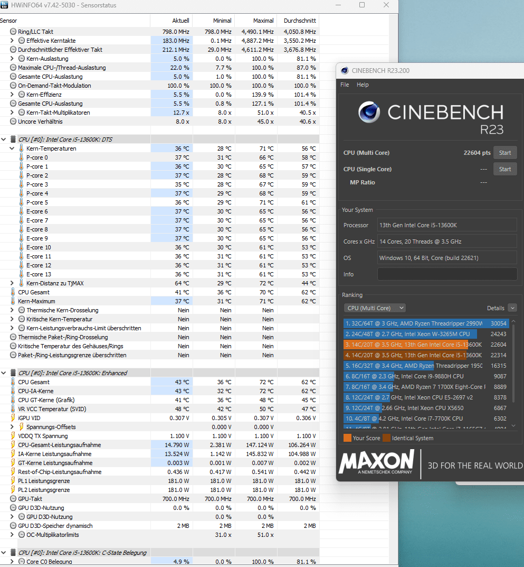The width and height of the screenshot is (524, 567).
Task: Click the lightning icon beside CPU-Gesamt-Leistungsaufnahme
Action: coord(13,445)
